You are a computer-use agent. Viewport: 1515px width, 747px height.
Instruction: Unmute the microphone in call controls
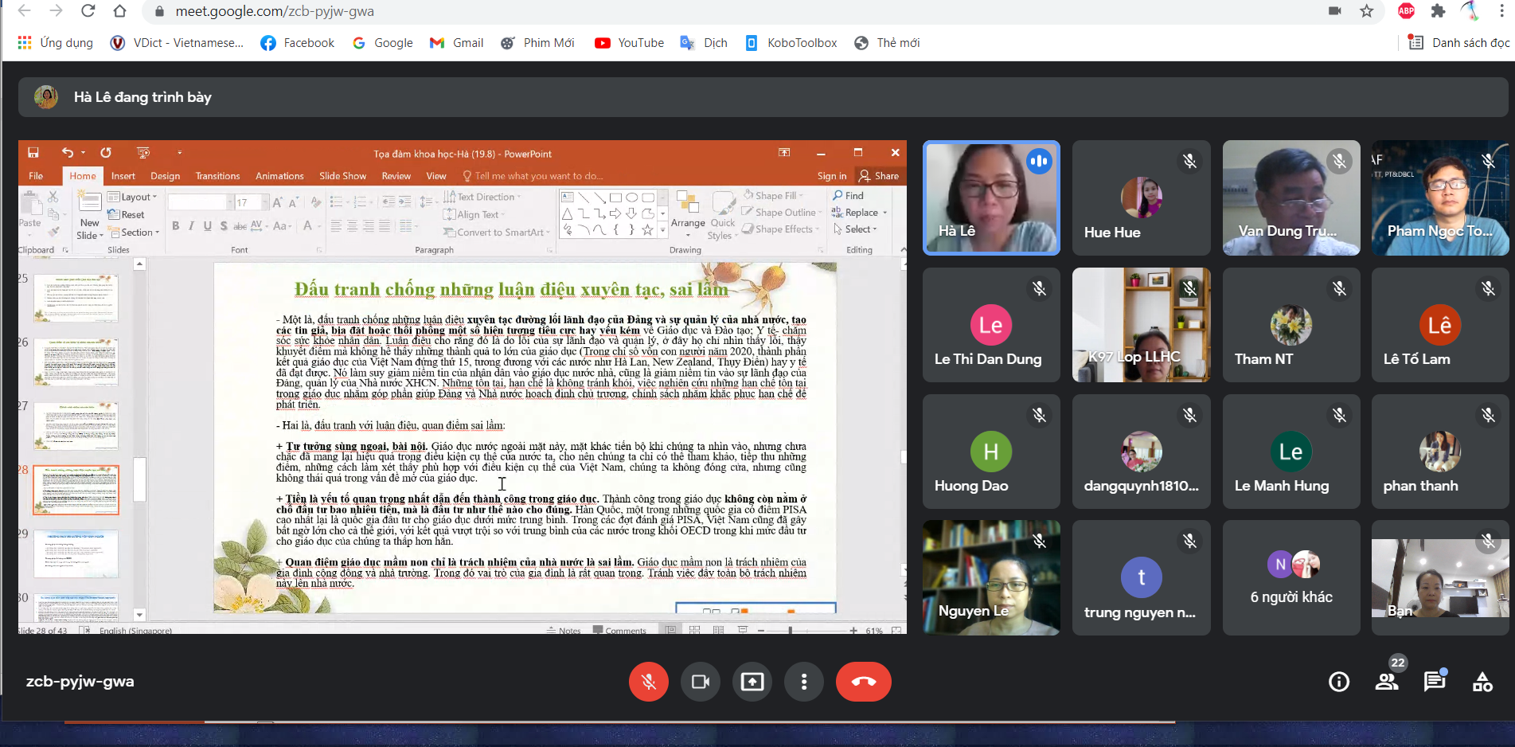pos(649,682)
